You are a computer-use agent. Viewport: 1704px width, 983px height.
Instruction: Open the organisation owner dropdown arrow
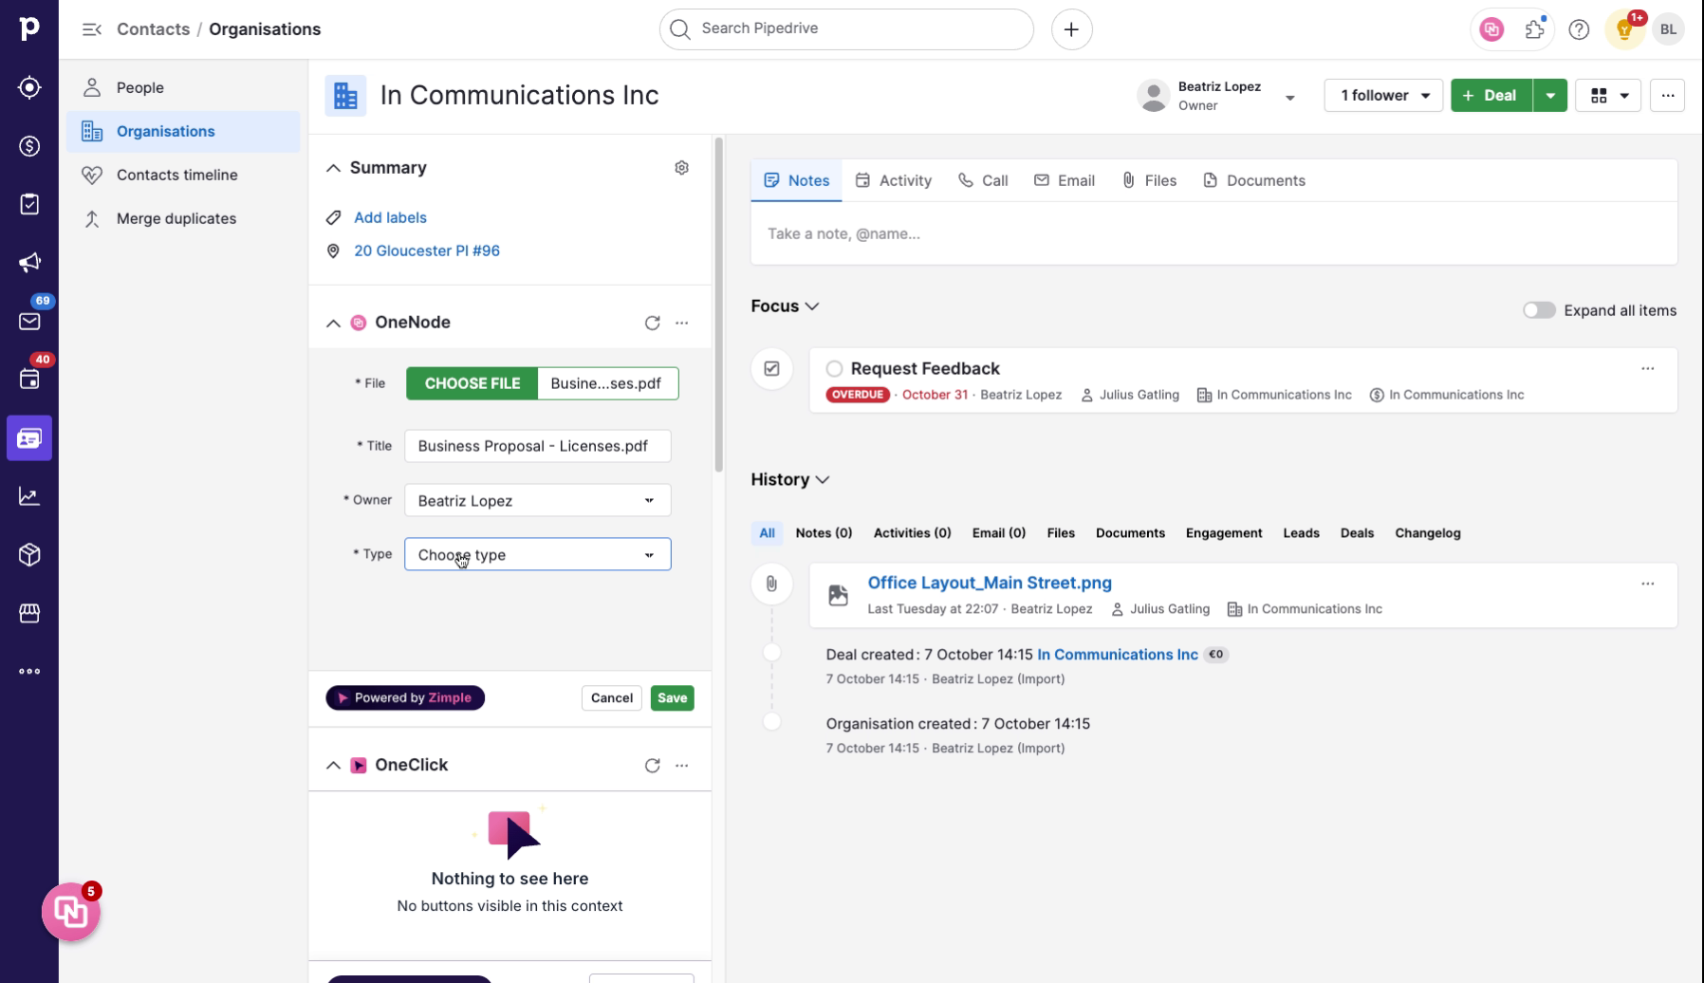(x=1289, y=97)
